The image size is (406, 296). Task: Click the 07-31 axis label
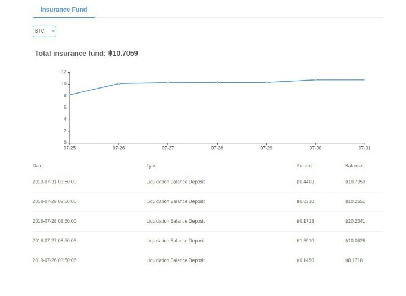(x=364, y=148)
